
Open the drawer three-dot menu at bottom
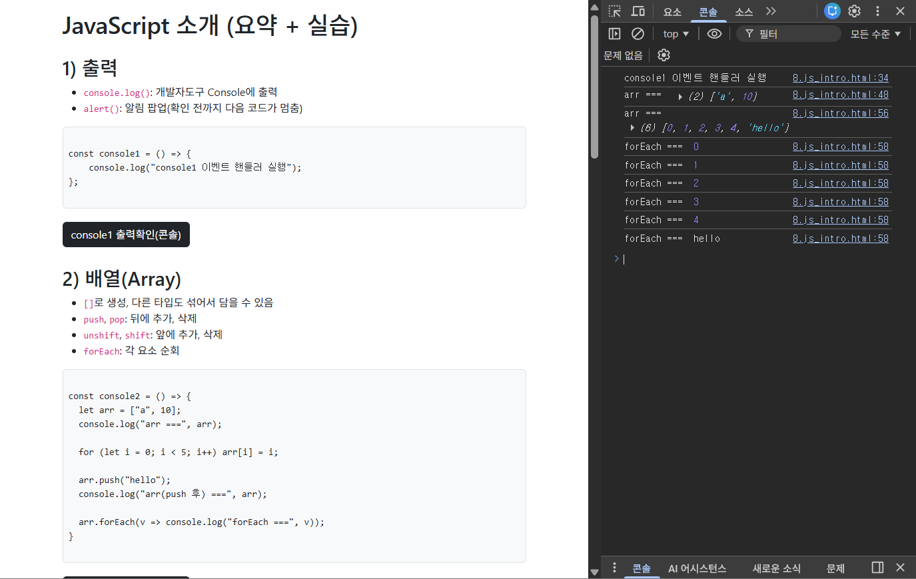click(x=614, y=568)
